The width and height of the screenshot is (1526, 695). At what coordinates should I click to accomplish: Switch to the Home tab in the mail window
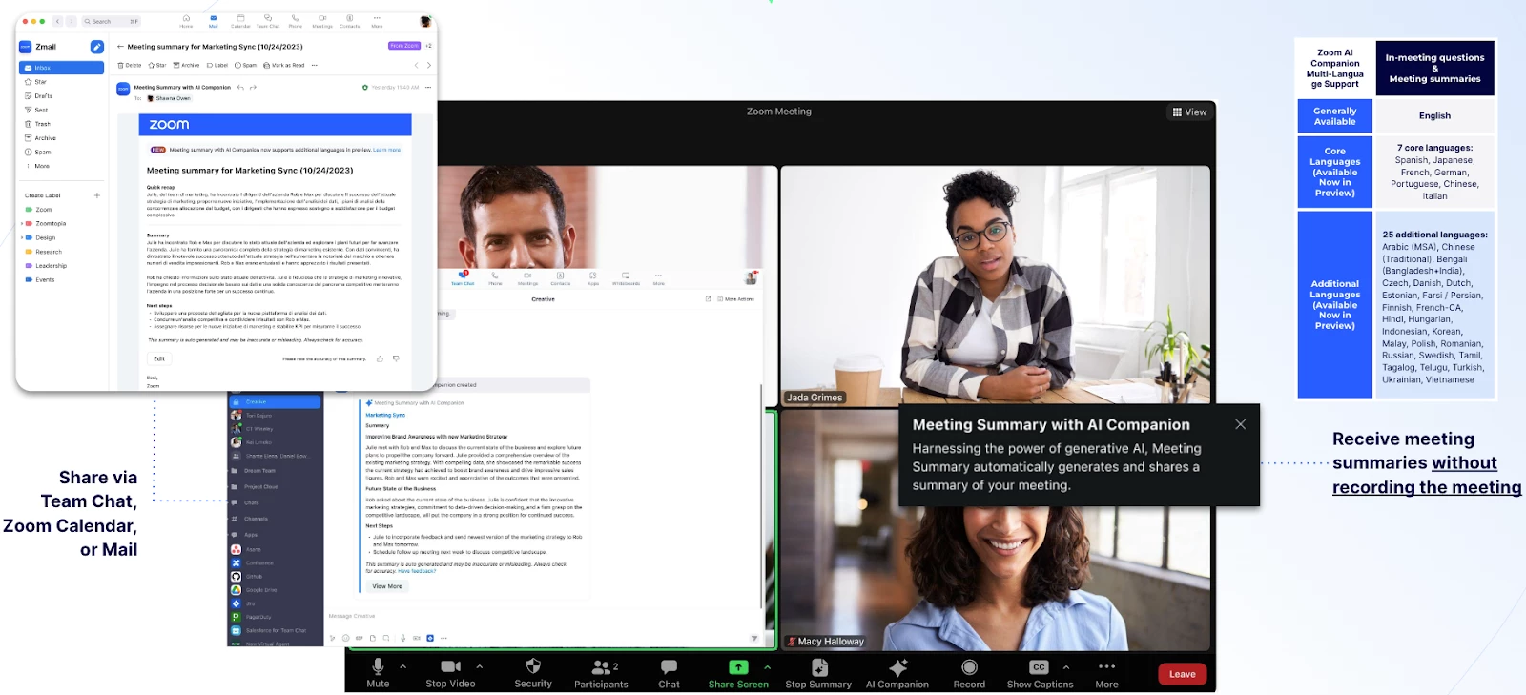point(186,21)
